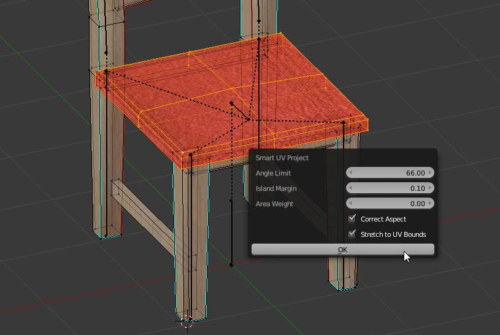Decrease Angle Limit with left arrow
500x335 pixels.
pos(350,173)
